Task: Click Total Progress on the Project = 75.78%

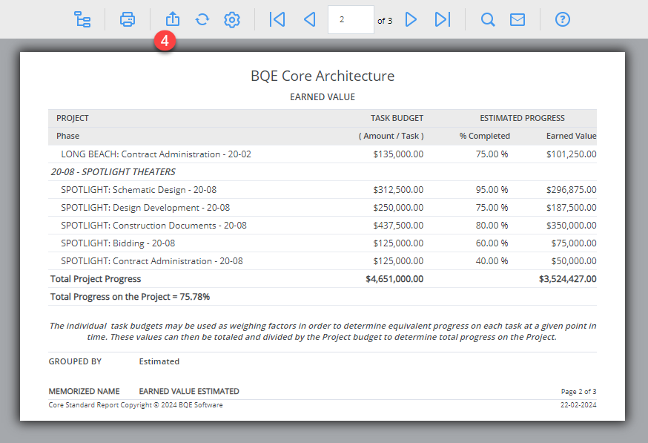Action: point(130,297)
